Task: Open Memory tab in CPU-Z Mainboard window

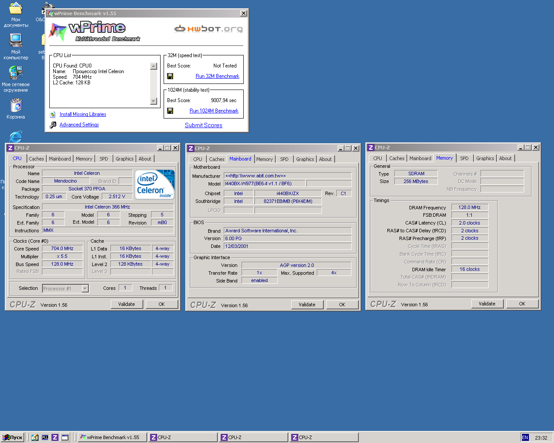Action: coord(264,159)
